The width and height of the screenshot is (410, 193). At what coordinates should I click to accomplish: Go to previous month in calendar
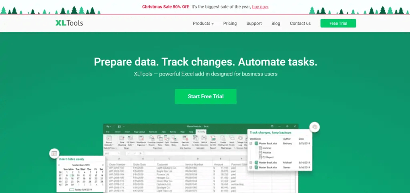(59, 165)
